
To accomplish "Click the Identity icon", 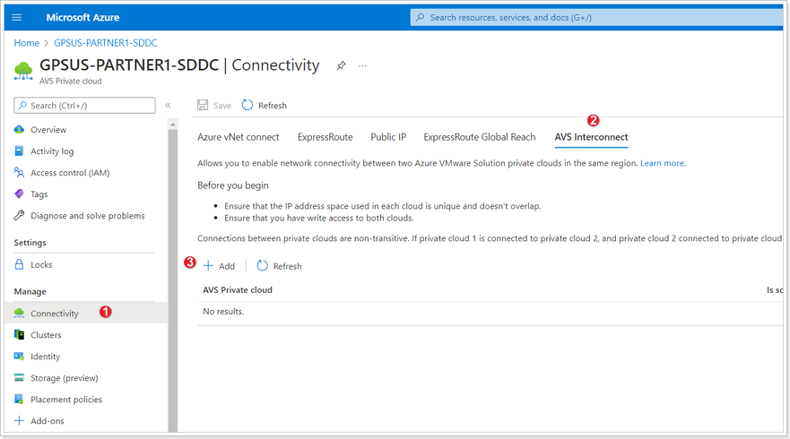I will pyautogui.click(x=19, y=357).
